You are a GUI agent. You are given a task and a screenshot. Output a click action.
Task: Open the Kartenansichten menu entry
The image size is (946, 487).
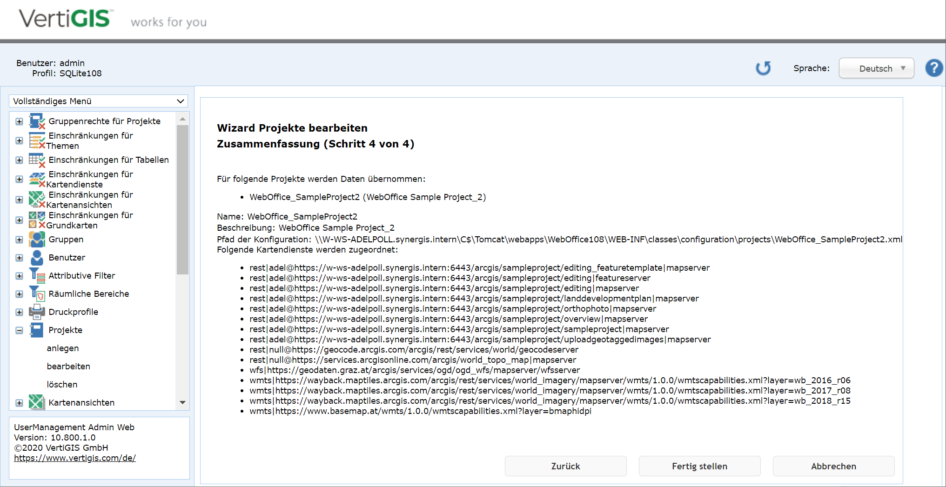[81, 403]
